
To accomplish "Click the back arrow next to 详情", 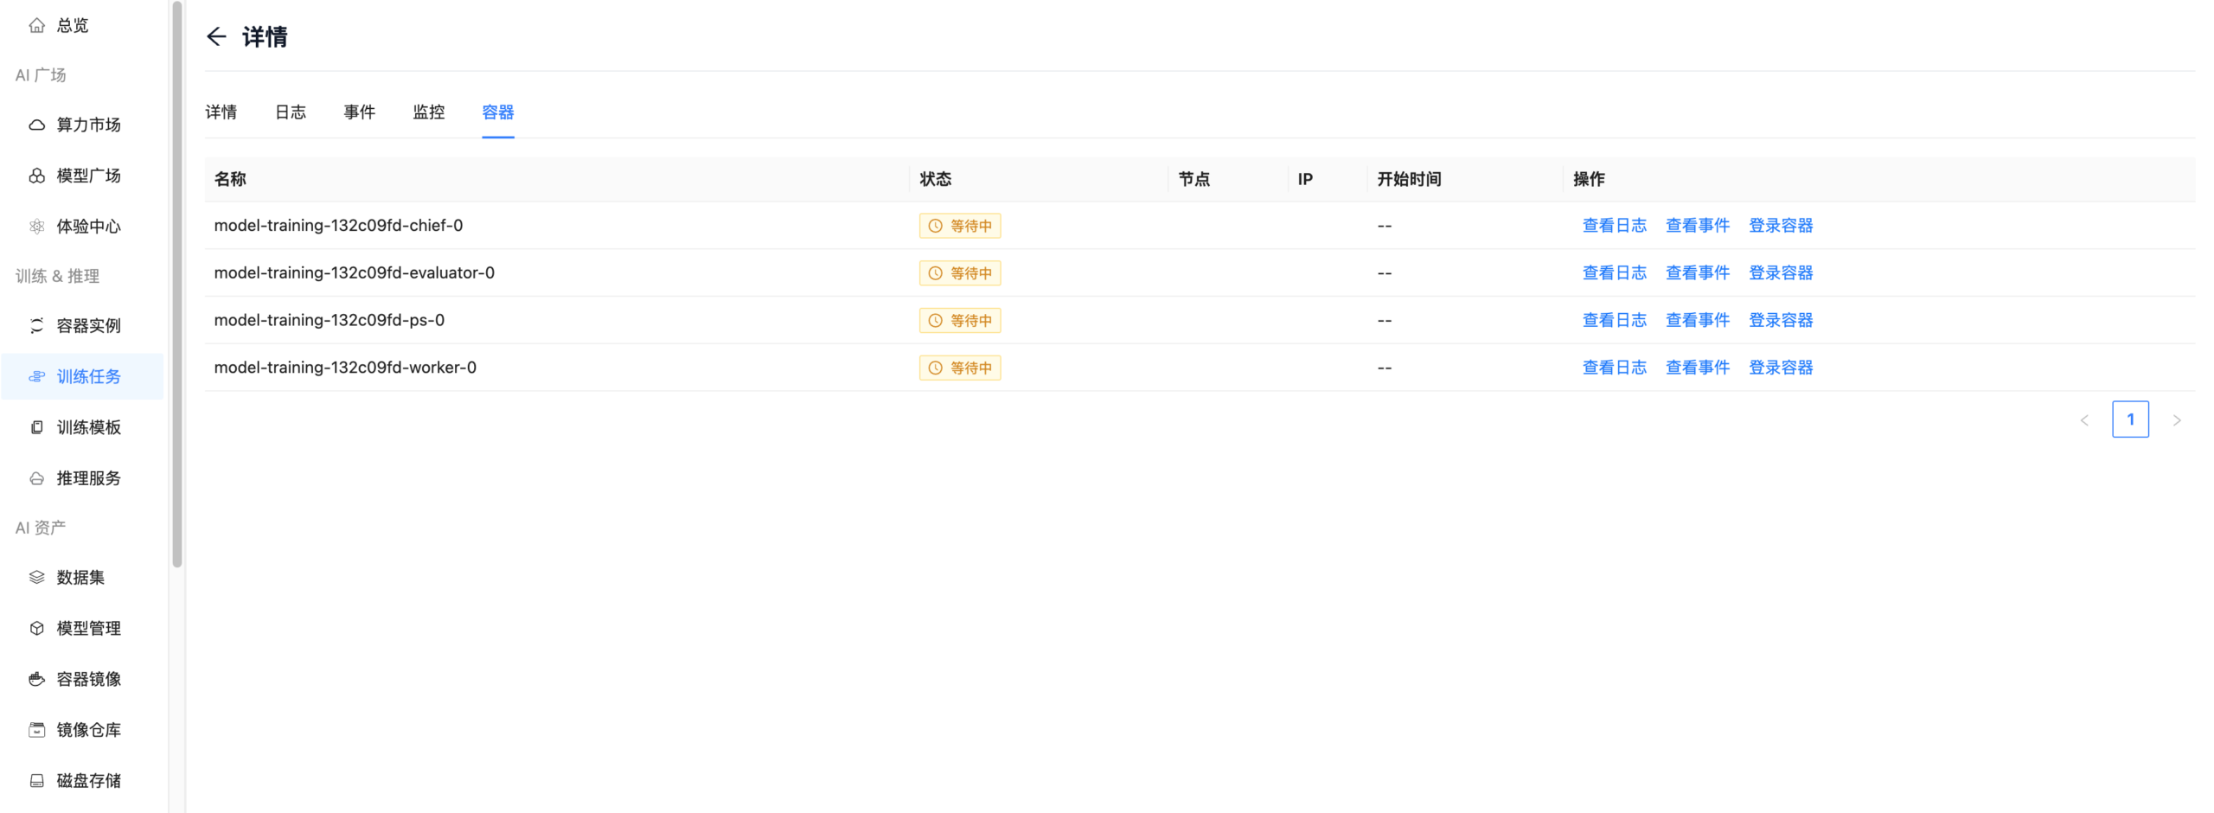I will click(216, 36).
